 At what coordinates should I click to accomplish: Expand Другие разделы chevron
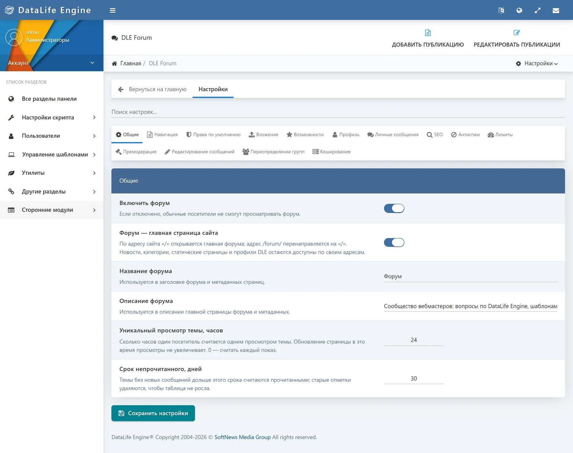tap(94, 192)
